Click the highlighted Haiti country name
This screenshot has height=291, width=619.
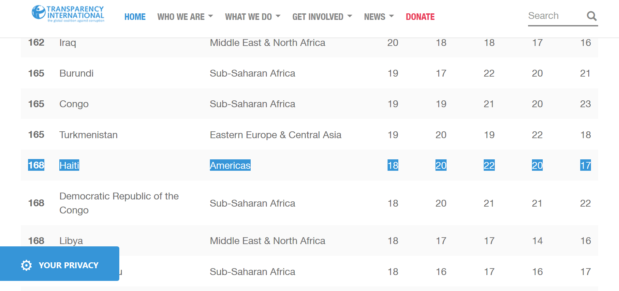(x=69, y=166)
